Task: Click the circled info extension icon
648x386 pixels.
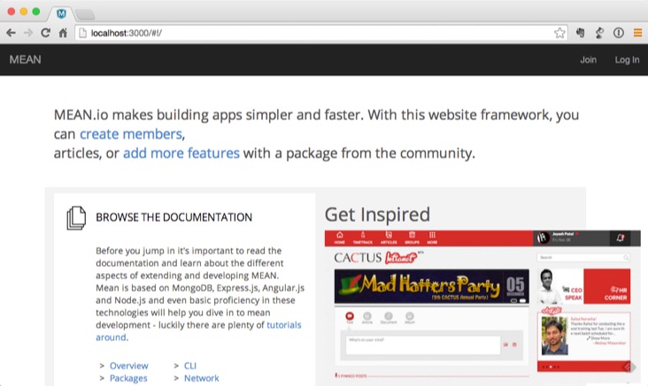Action: coord(618,33)
